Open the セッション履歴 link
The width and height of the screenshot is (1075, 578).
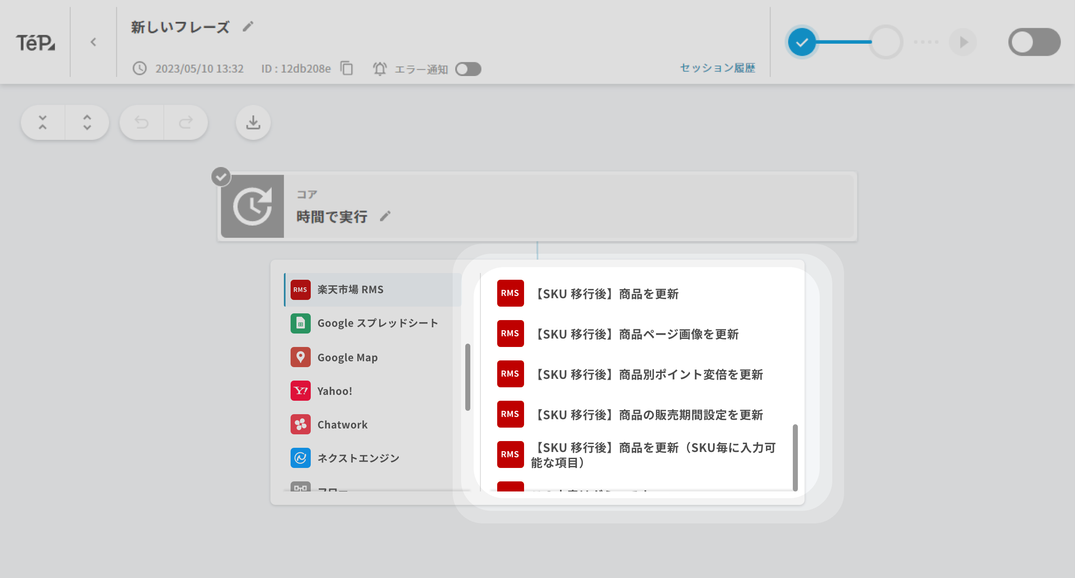coord(717,68)
